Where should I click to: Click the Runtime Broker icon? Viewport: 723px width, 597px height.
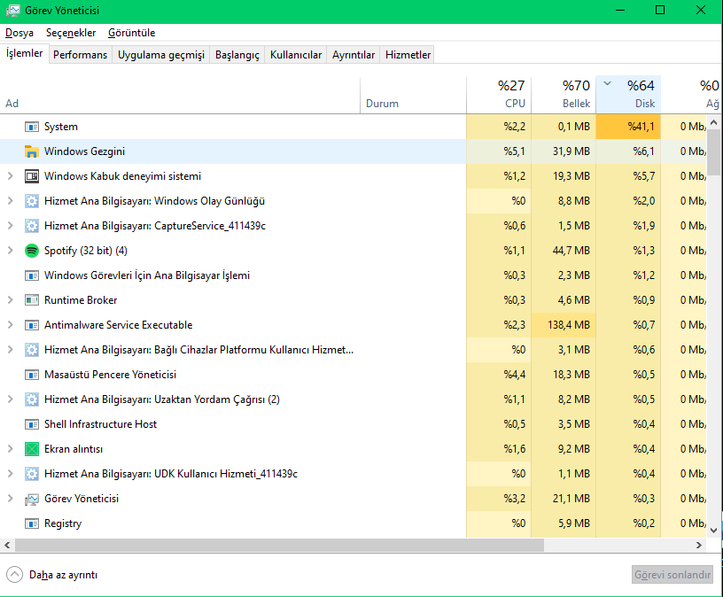click(x=31, y=300)
